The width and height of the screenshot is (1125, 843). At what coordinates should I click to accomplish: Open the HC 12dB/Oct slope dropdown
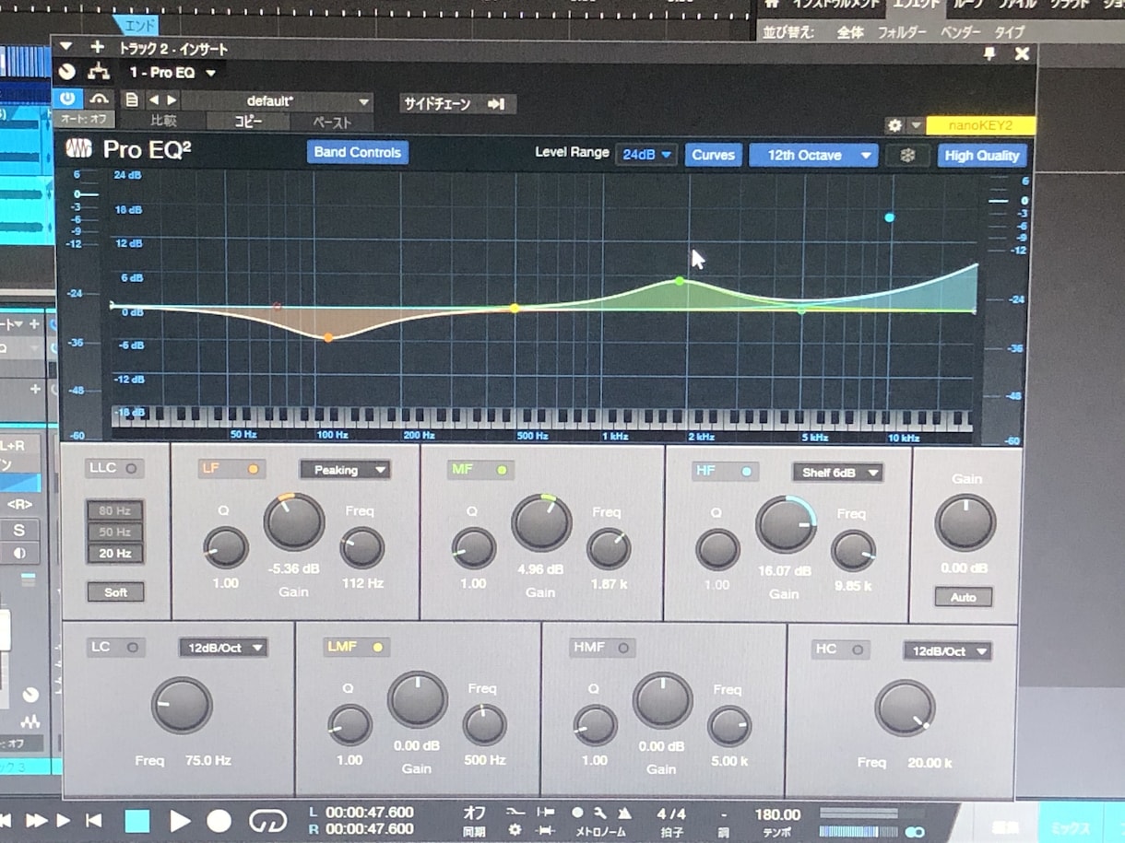click(x=947, y=651)
